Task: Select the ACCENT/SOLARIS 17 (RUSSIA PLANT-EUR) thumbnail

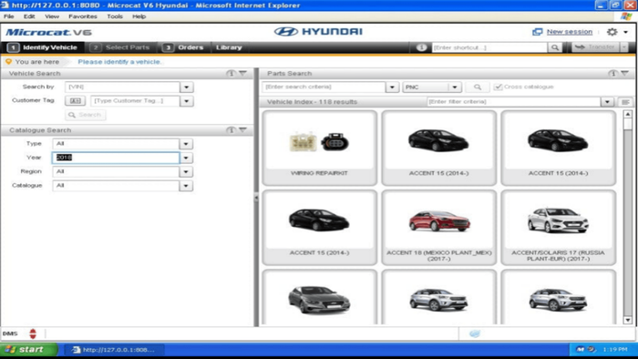Action: tap(558, 227)
